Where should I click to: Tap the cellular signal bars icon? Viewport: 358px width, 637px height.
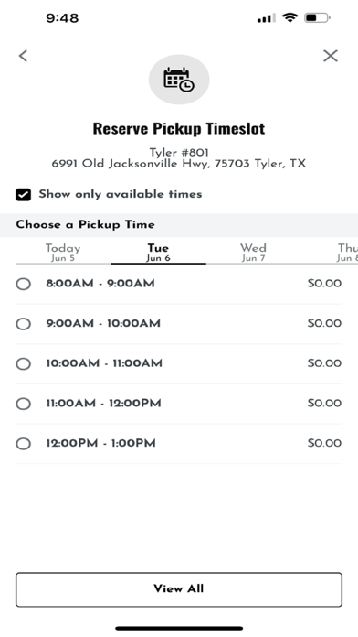click(x=266, y=18)
